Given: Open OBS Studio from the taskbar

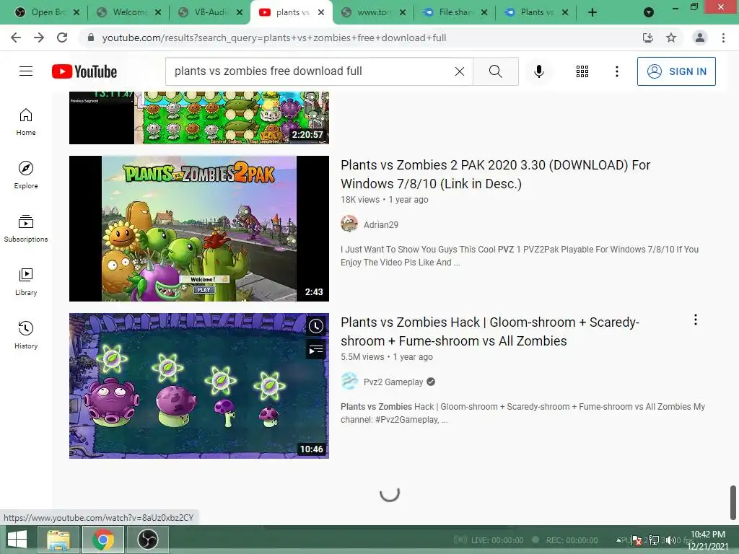Looking at the screenshot, I should click(147, 540).
